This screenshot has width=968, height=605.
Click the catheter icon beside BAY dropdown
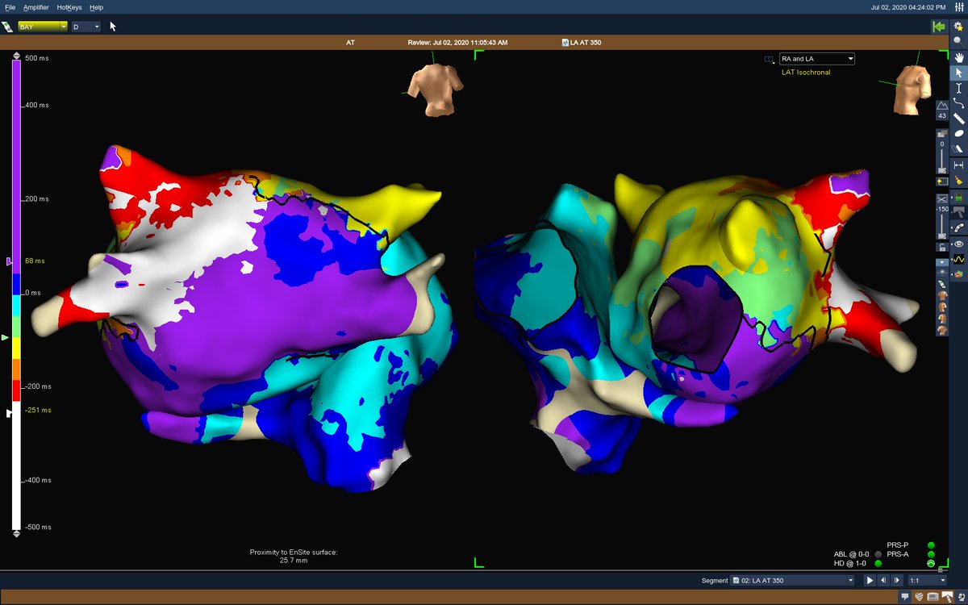8,27
